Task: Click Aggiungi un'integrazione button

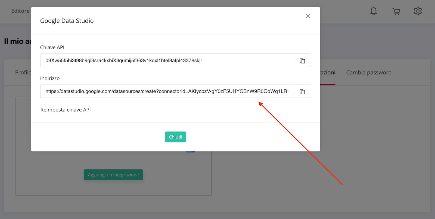Action: click(113, 175)
